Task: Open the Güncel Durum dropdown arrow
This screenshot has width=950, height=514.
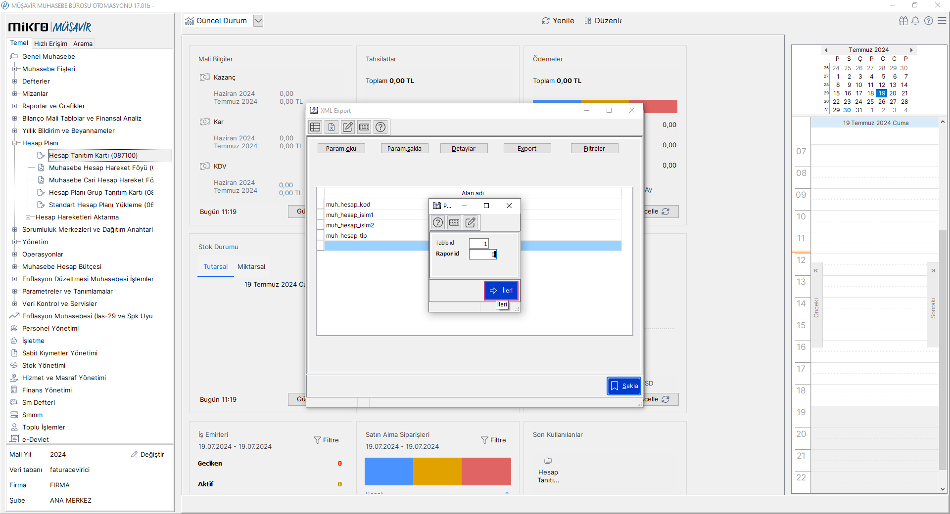Action: point(258,21)
